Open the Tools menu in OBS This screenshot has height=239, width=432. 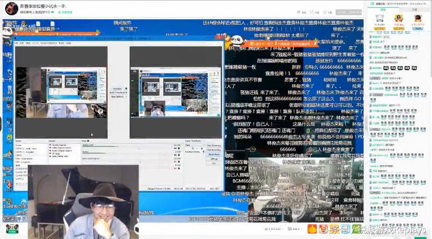pyautogui.click(x=61, y=43)
